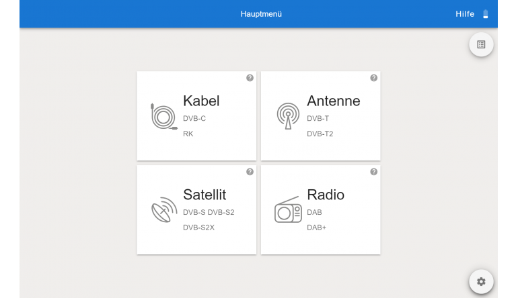Click the Kabel coiled cable icon
Screen dimensions: 518x298
pyautogui.click(x=164, y=117)
